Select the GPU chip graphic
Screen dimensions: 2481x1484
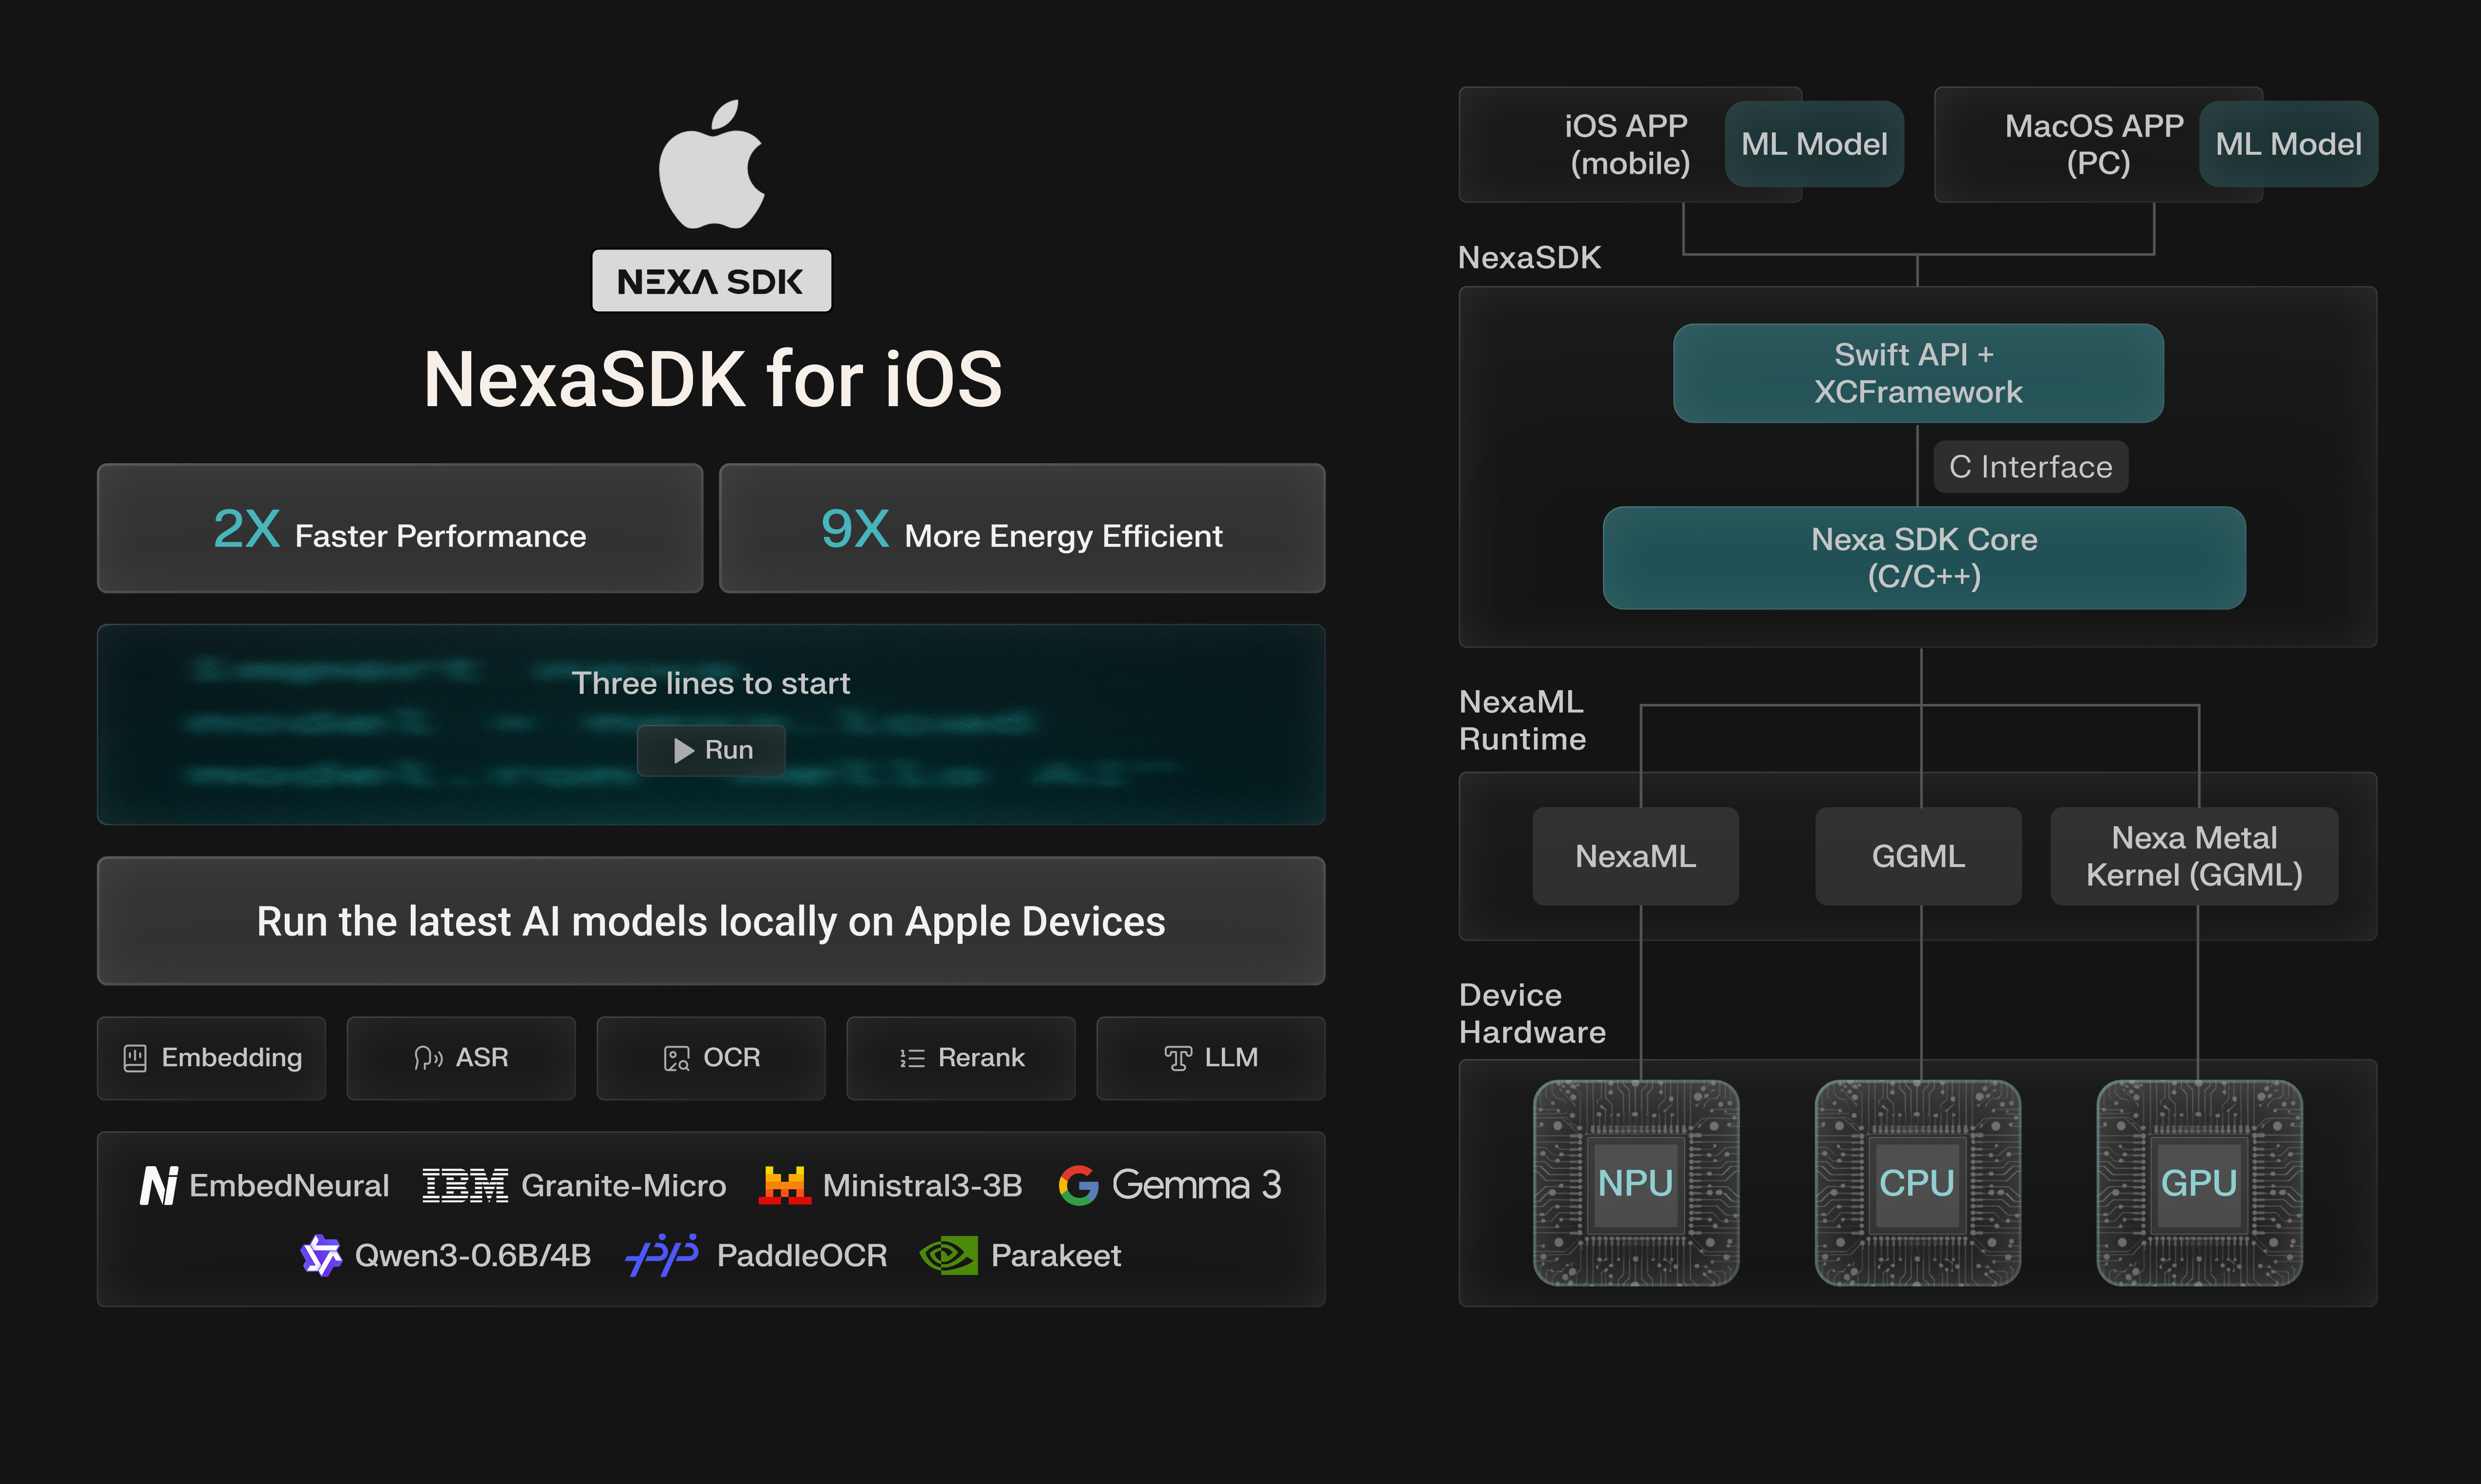(2199, 1183)
